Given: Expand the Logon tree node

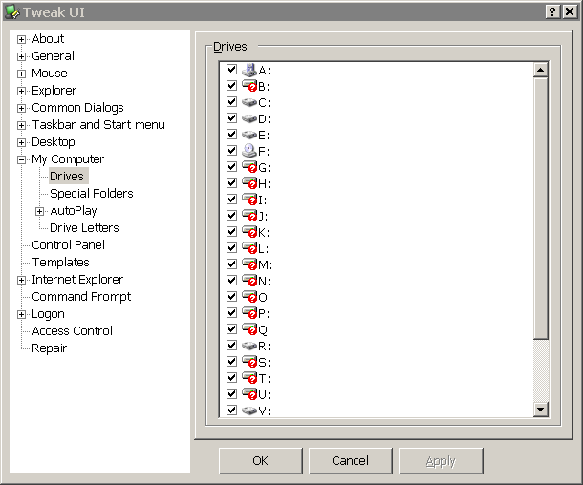Looking at the screenshot, I should 22,314.
